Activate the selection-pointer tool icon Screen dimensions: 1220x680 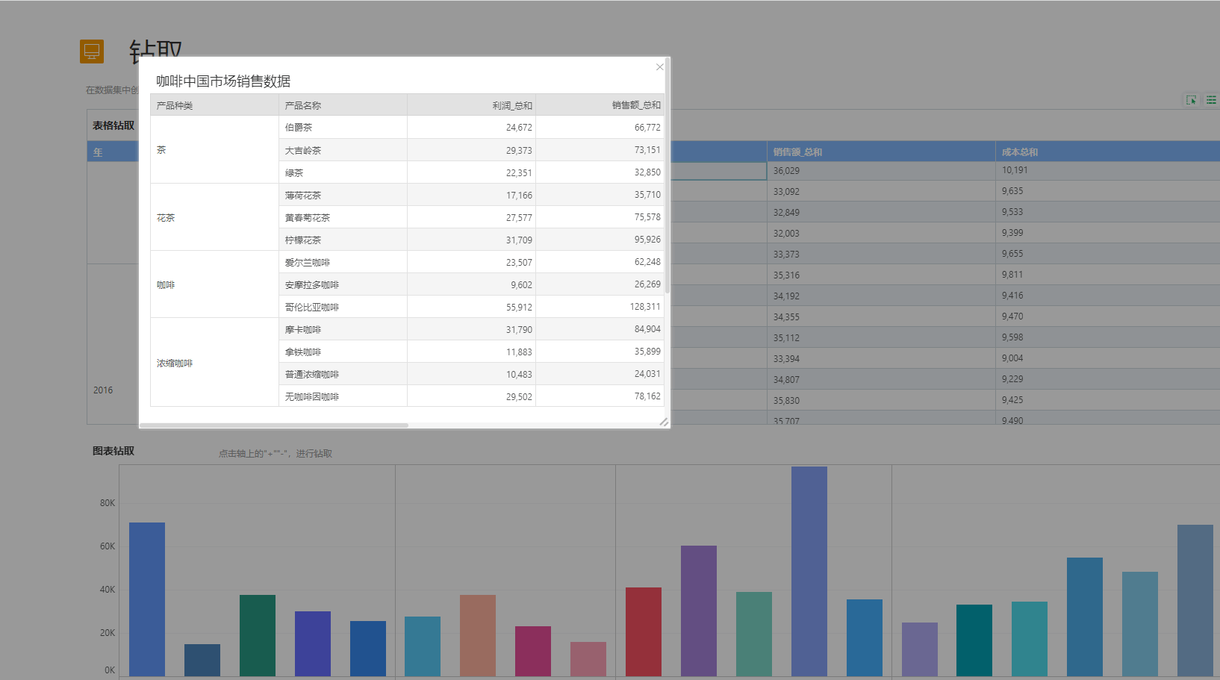click(1191, 100)
